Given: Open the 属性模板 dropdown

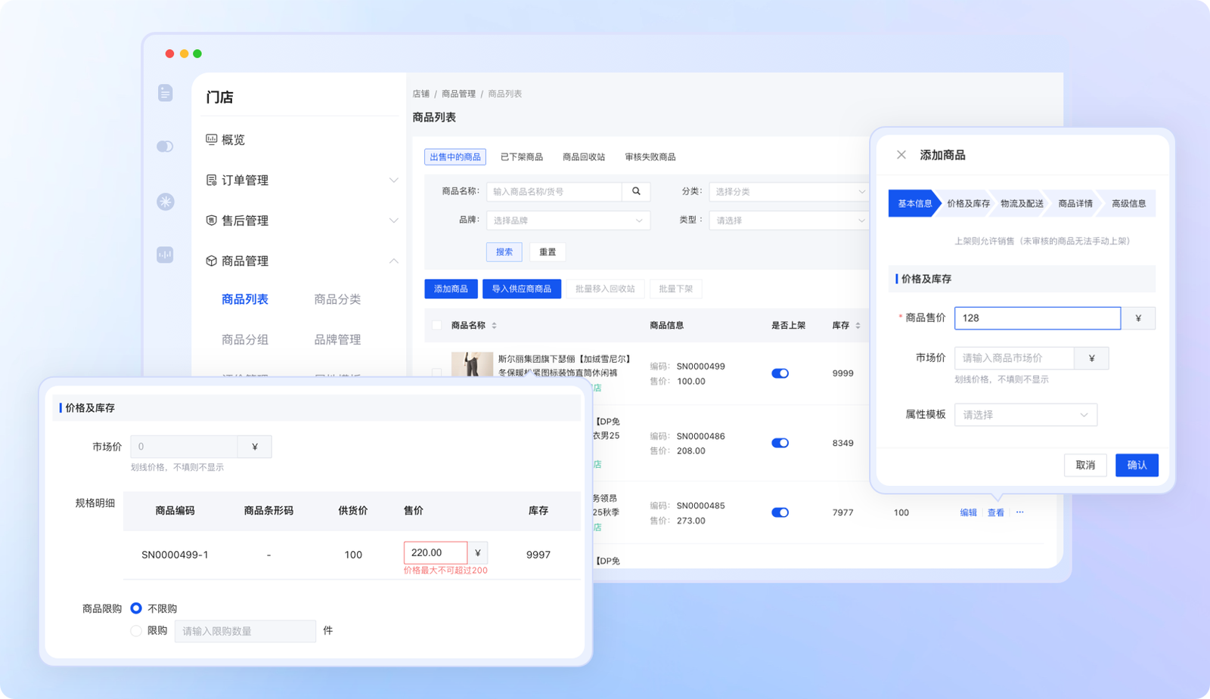Looking at the screenshot, I should tap(1025, 415).
